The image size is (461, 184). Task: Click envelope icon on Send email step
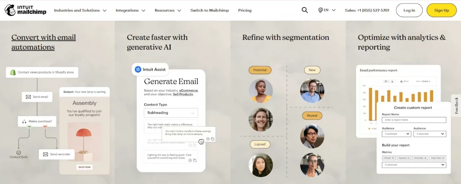(x=28, y=97)
